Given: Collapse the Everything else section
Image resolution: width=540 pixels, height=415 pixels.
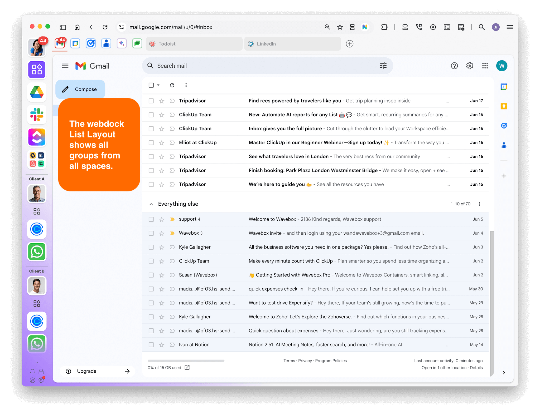Looking at the screenshot, I should (x=151, y=204).
